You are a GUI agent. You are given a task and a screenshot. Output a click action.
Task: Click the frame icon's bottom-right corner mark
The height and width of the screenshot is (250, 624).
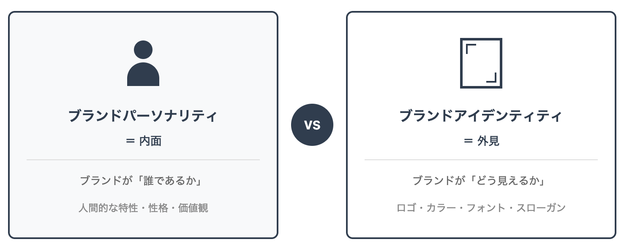pos(492,79)
